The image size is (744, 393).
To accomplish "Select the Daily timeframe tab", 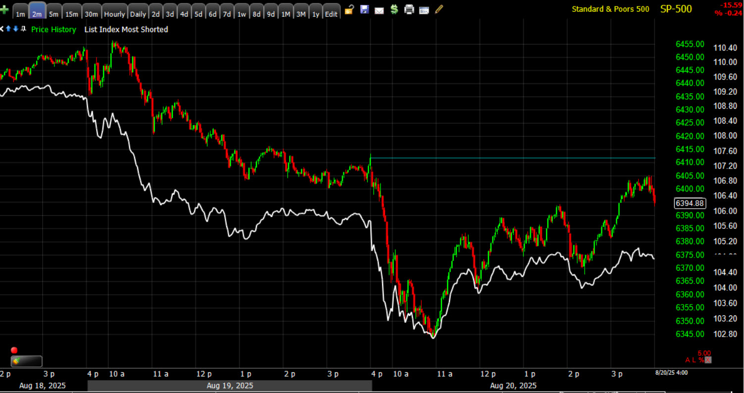I will pyautogui.click(x=138, y=14).
